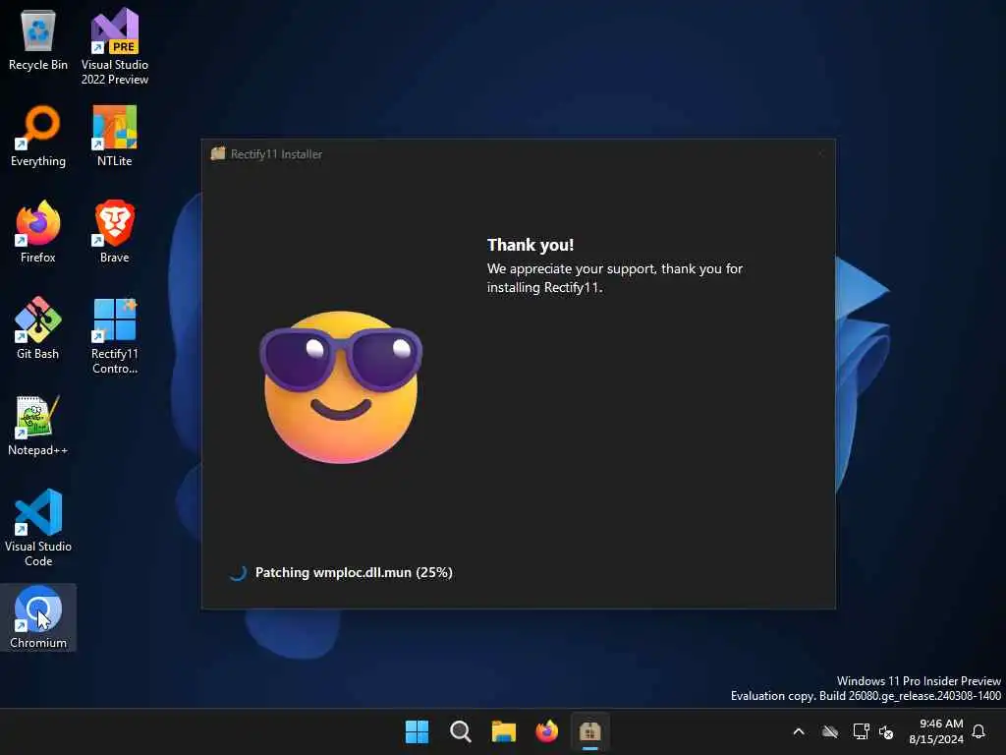Click the network status tray icon
1006x755 pixels.
coord(861,731)
